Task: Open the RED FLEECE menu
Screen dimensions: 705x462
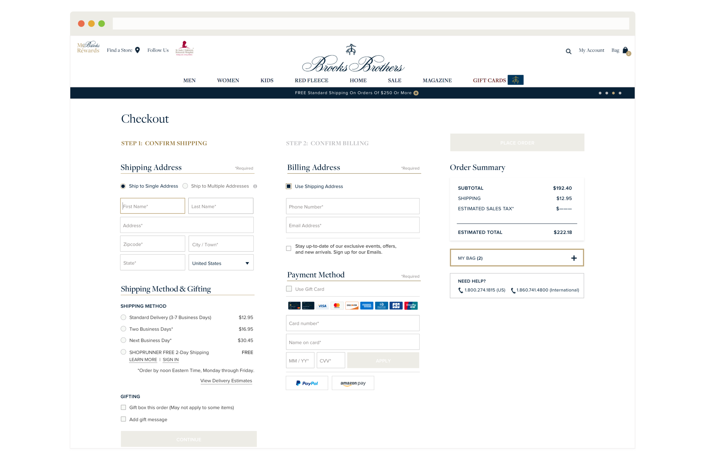Action: (x=311, y=81)
